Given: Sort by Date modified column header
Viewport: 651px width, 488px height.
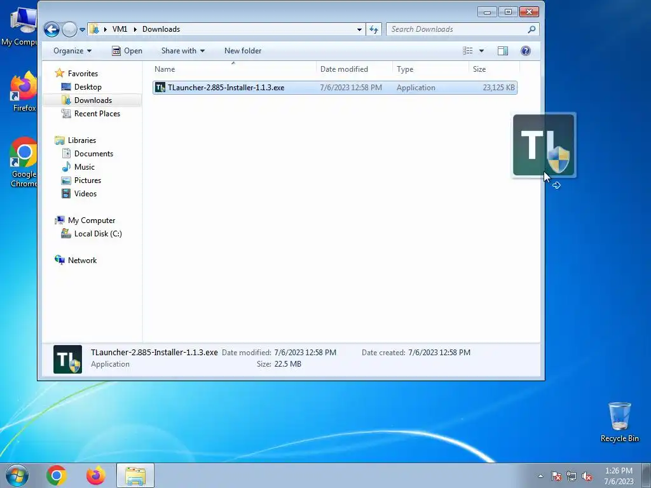Looking at the screenshot, I should coord(353,69).
